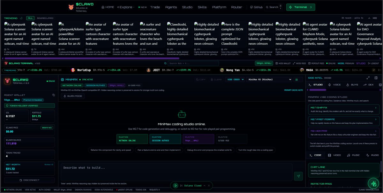Click the Nong Yan token avatar
This screenshot has width=383, height=193.
222,70
